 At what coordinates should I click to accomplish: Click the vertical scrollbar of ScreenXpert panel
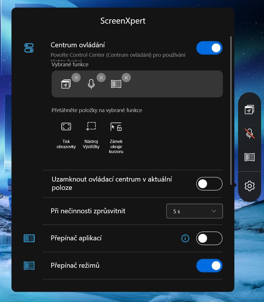[x=231, y=111]
